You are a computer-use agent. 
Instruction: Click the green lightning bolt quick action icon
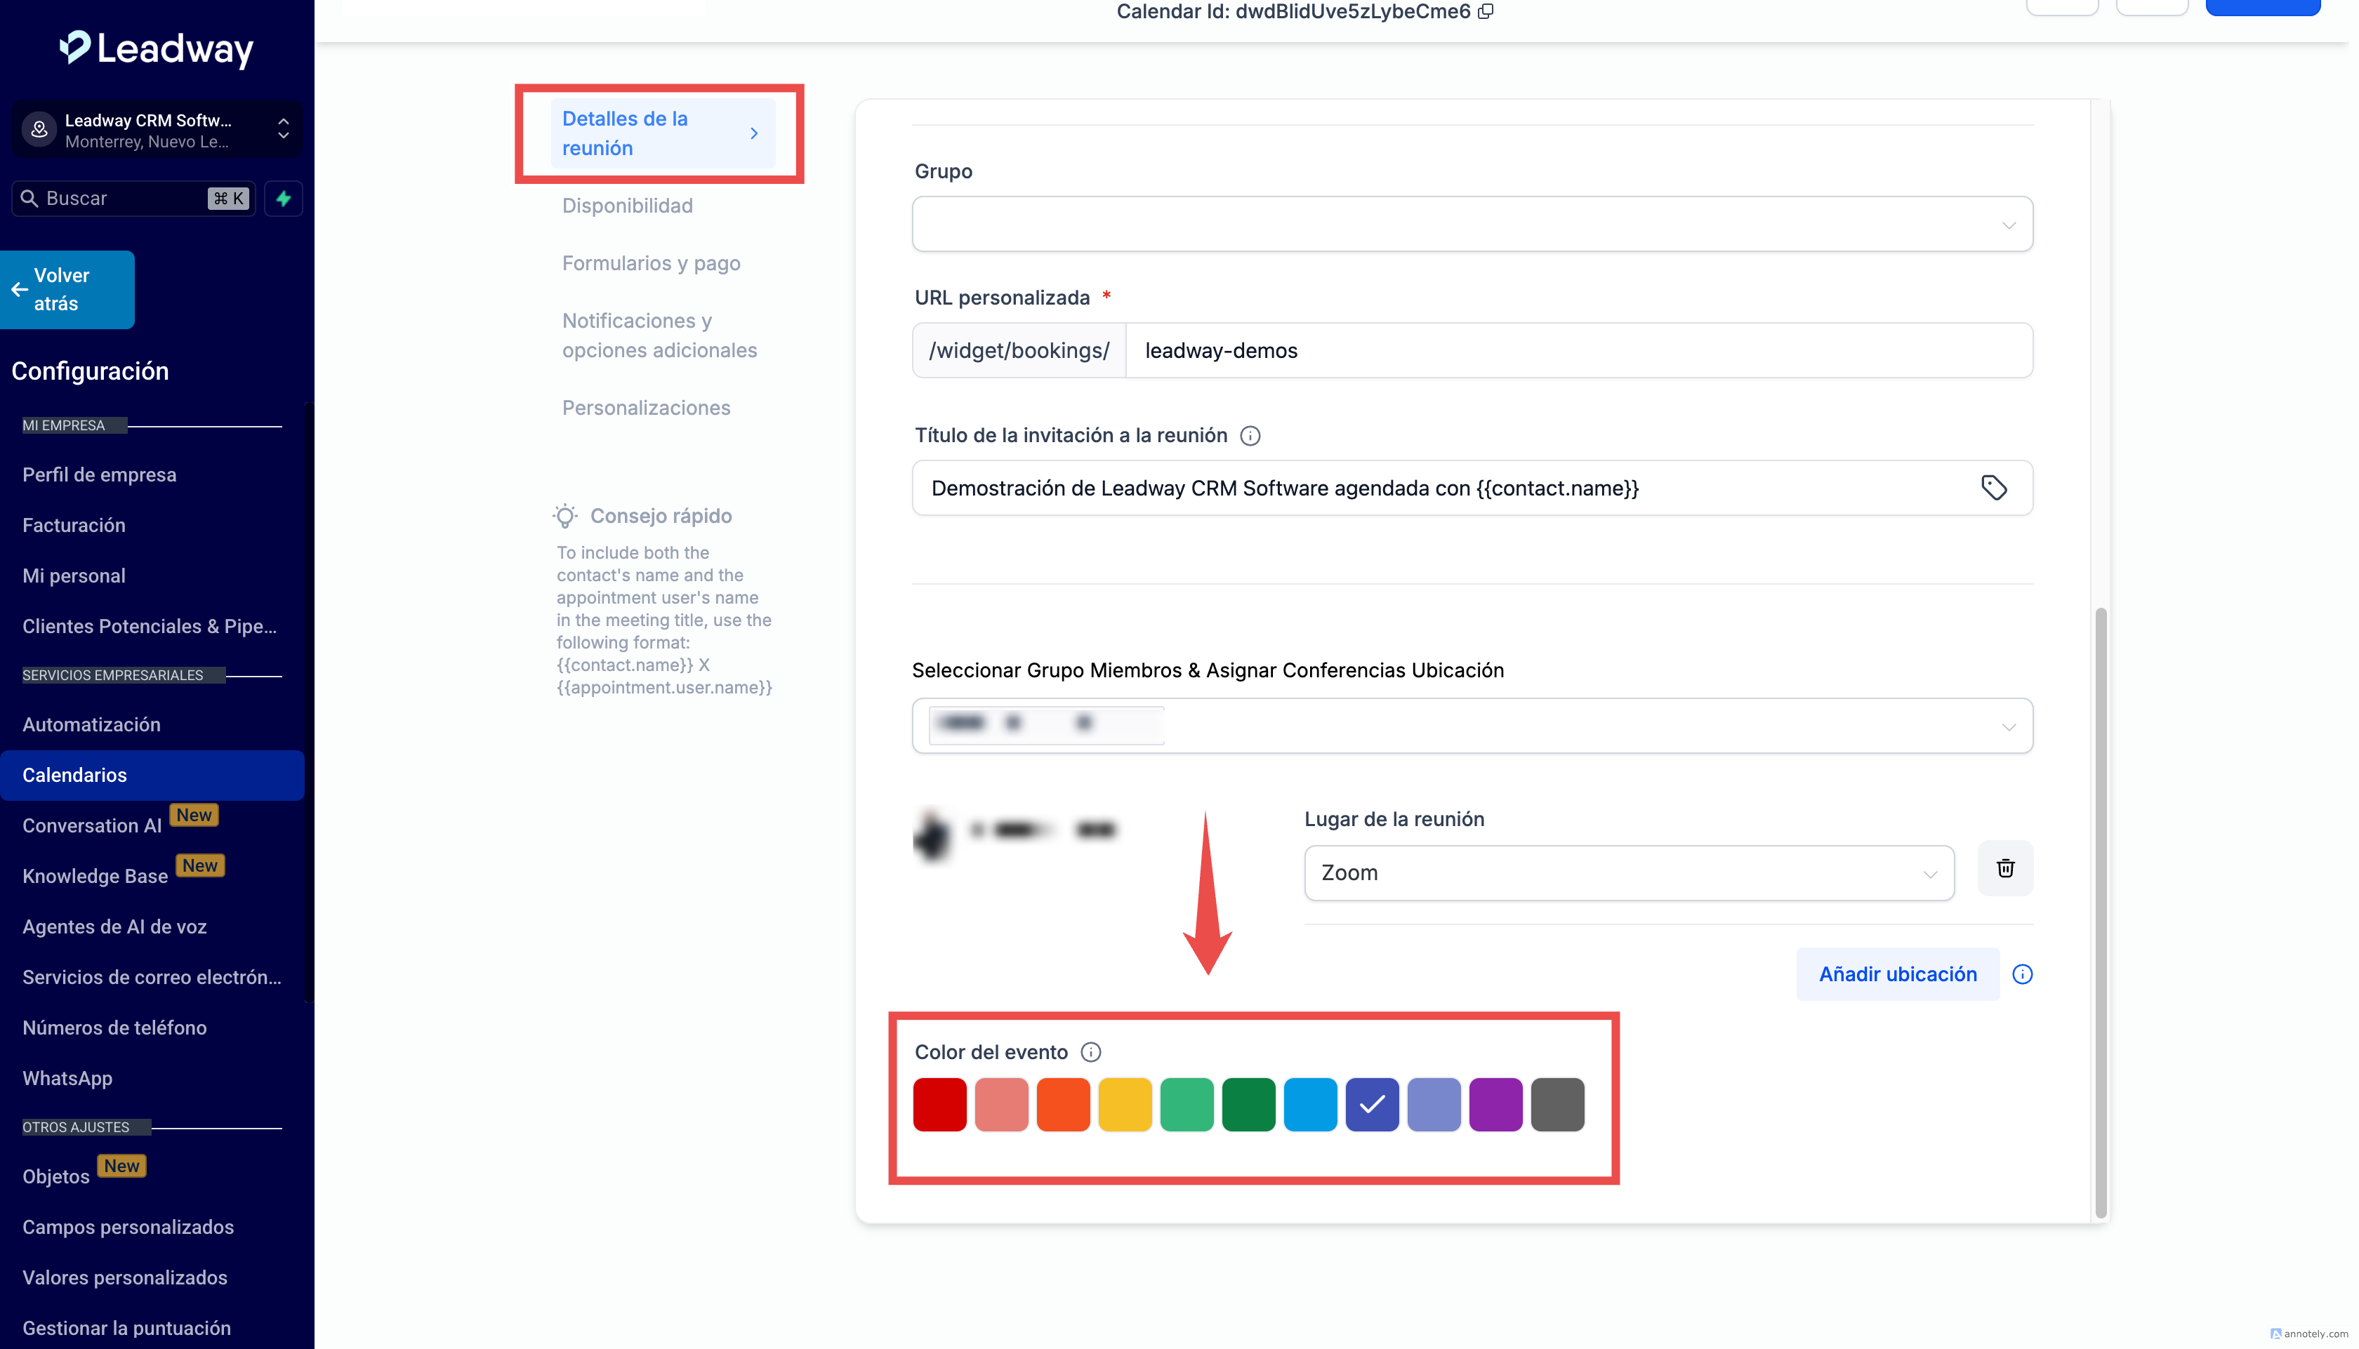(284, 198)
